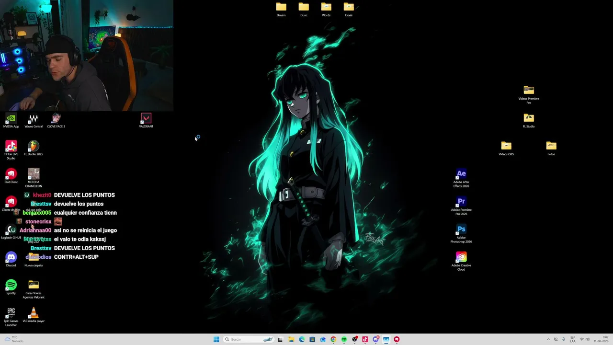The image size is (613, 345).
Task: Select the MECCHA CHAMELEON image file
Action: click(x=34, y=178)
